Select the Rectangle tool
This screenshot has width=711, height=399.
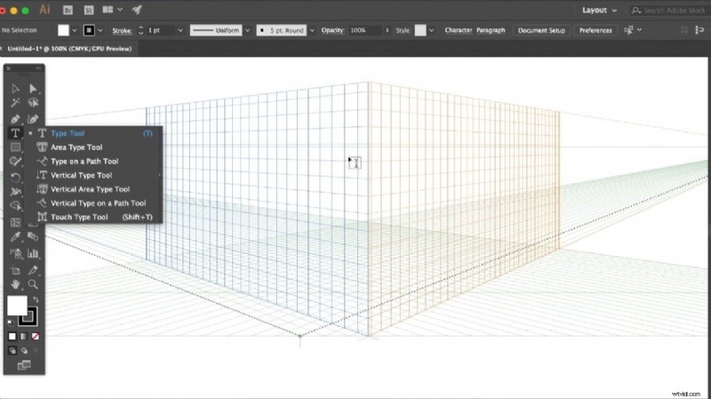[15, 148]
